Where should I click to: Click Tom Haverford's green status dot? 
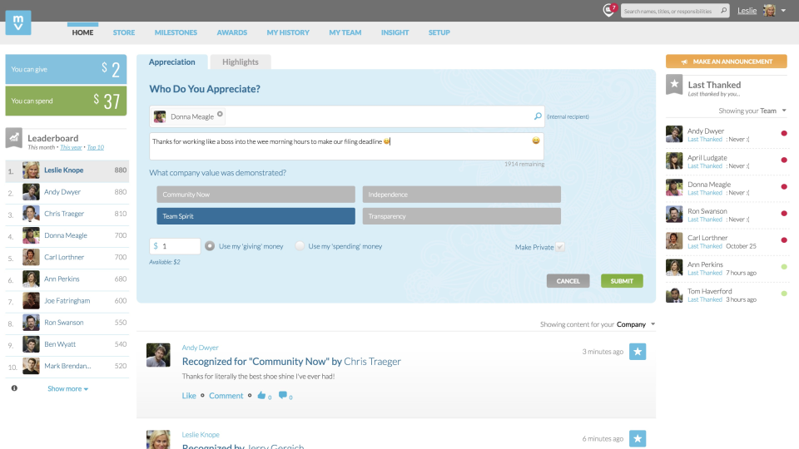coord(784,294)
